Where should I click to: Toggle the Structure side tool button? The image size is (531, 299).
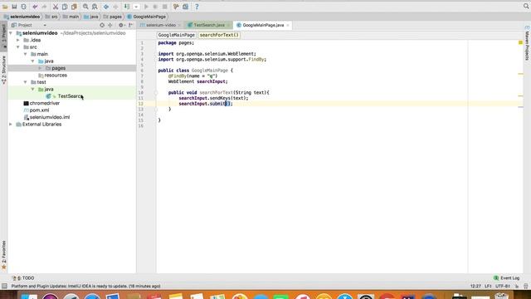(x=3, y=70)
